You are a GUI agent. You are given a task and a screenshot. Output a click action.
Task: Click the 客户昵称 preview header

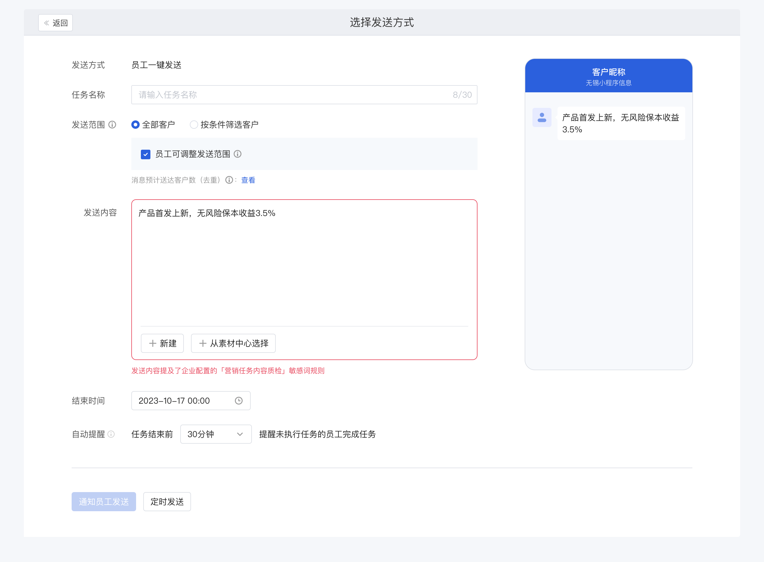pyautogui.click(x=609, y=76)
